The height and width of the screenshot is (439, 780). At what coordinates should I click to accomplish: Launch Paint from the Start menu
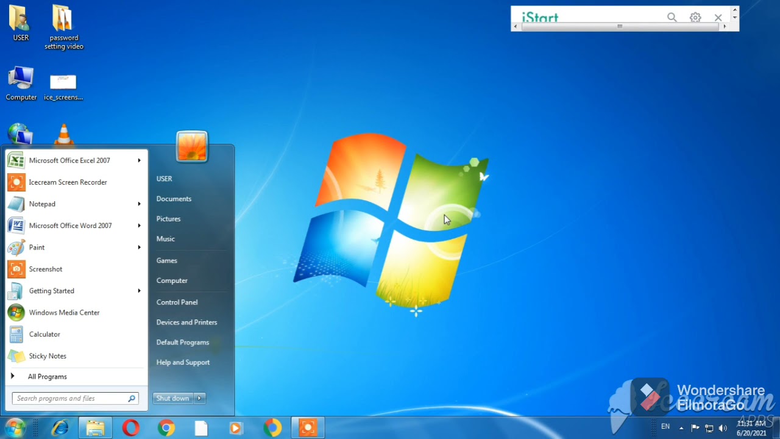pyautogui.click(x=76, y=248)
